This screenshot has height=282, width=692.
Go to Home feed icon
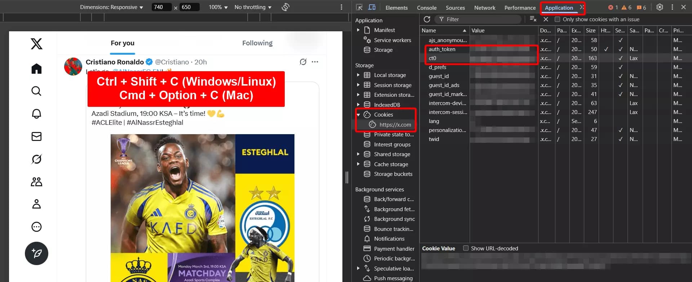[x=36, y=68]
